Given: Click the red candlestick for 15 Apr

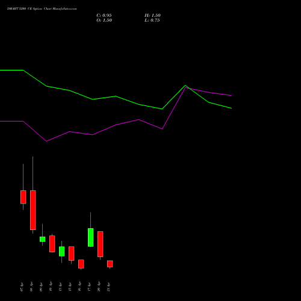Looking at the screenshot, I should (x=72, y=253).
